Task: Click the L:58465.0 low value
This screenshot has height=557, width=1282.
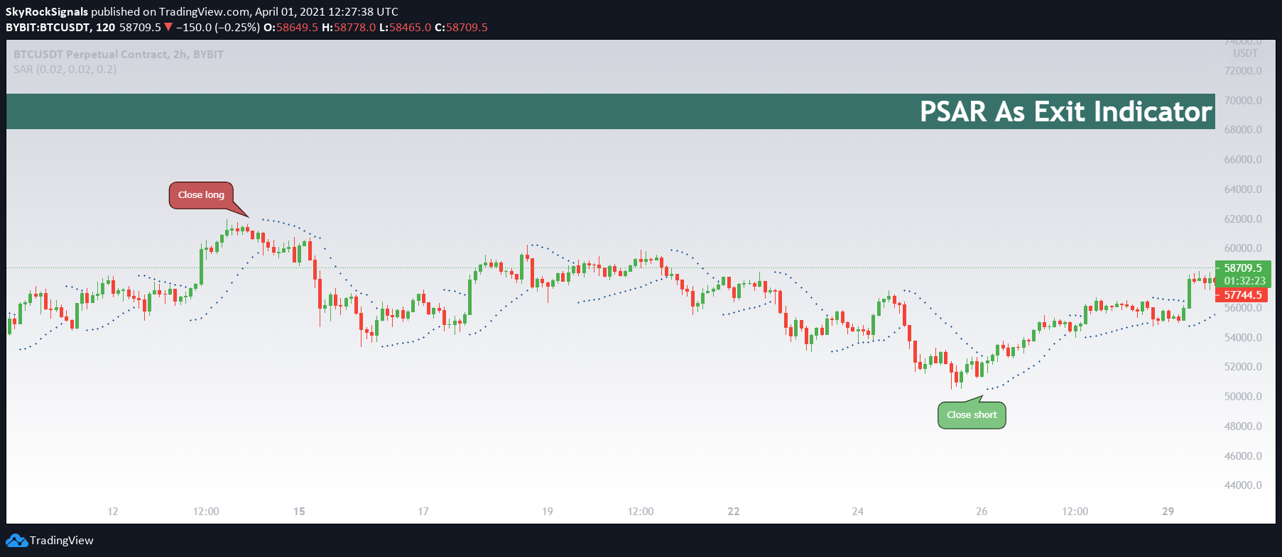Action: click(406, 28)
